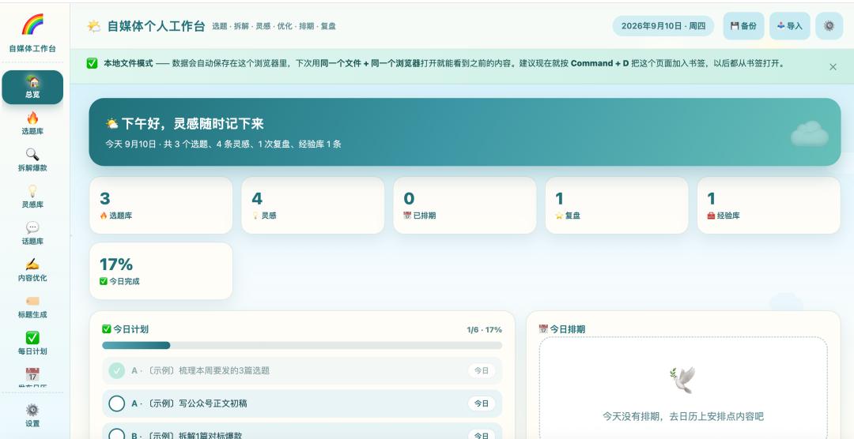Click the 今日计划 progress bar

pyautogui.click(x=302, y=345)
